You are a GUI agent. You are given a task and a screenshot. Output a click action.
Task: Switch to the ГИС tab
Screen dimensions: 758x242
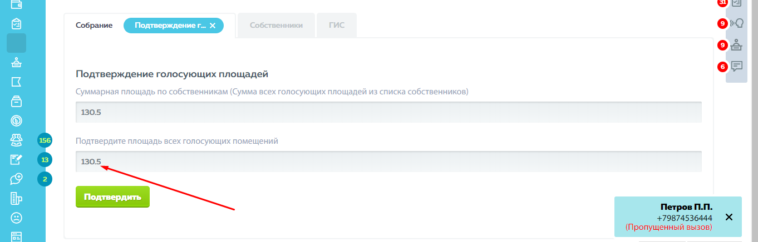tap(336, 26)
